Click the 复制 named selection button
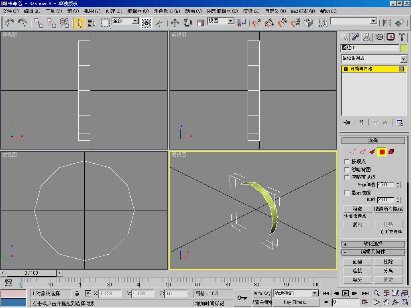Screen dimensions: 411x308 click(x=357, y=225)
